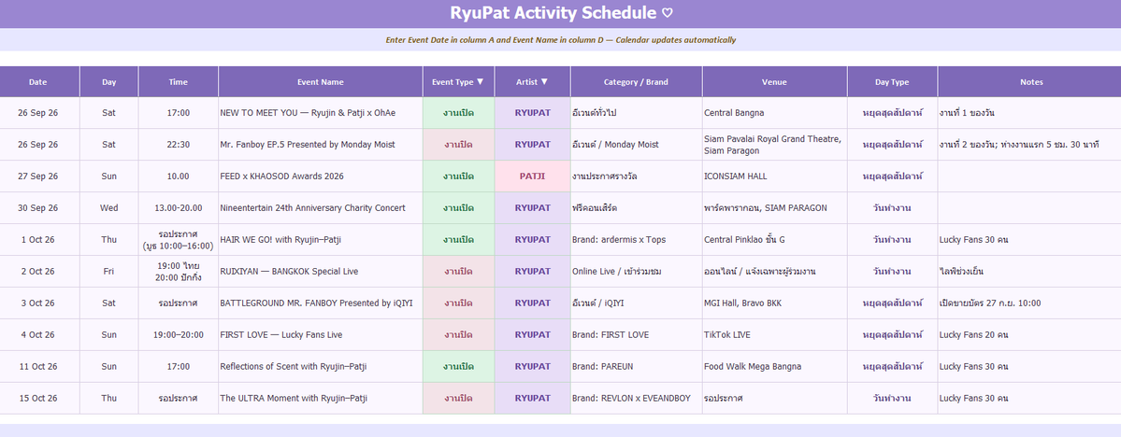Click the Nineentertain 24th Anniversary Charity Concert cell
The height and width of the screenshot is (437, 1121).
321,208
